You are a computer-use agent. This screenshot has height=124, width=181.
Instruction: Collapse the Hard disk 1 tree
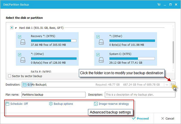coord(16,28)
